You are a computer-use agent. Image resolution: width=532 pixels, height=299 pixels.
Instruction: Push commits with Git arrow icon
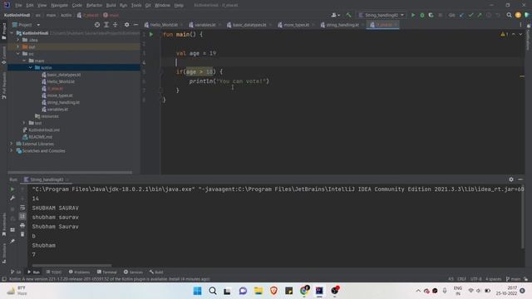click(x=480, y=15)
